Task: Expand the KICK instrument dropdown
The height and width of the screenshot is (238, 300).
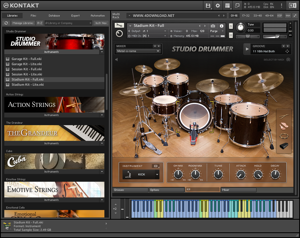Action: (x=157, y=174)
